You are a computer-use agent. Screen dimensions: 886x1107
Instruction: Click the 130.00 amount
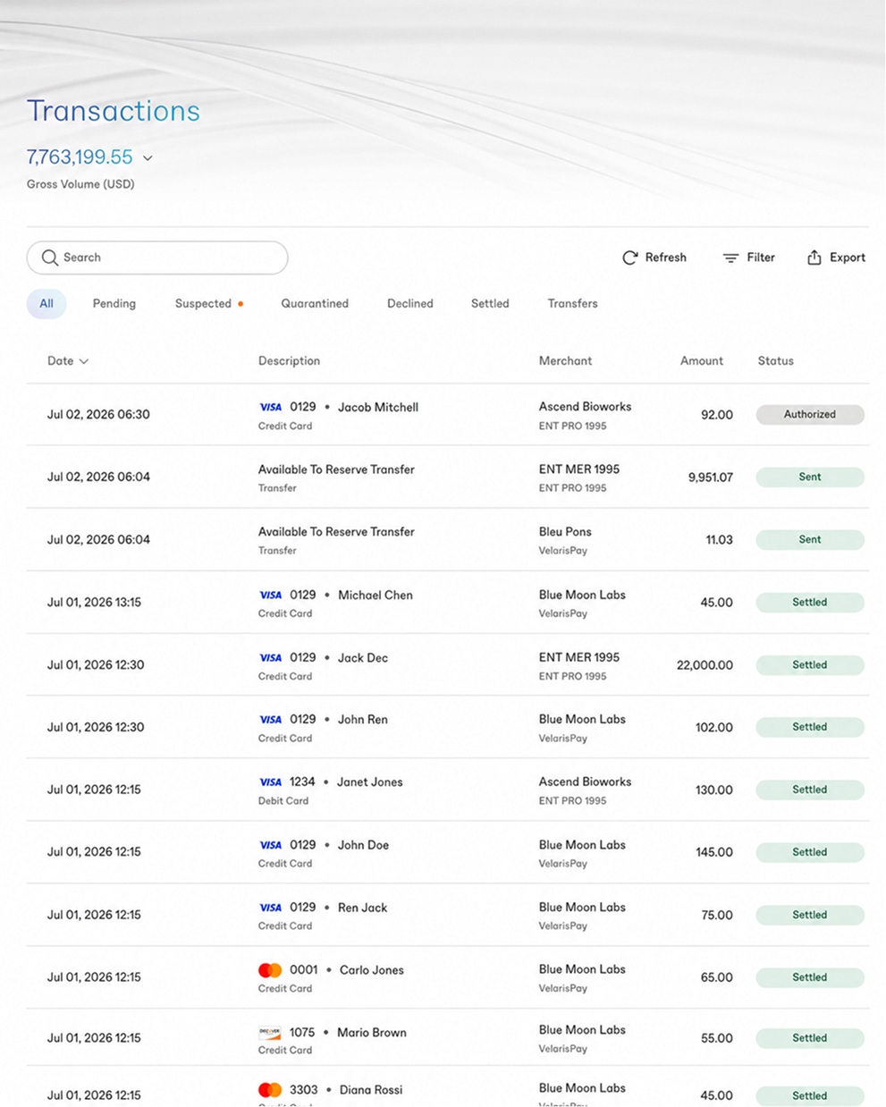click(x=714, y=790)
